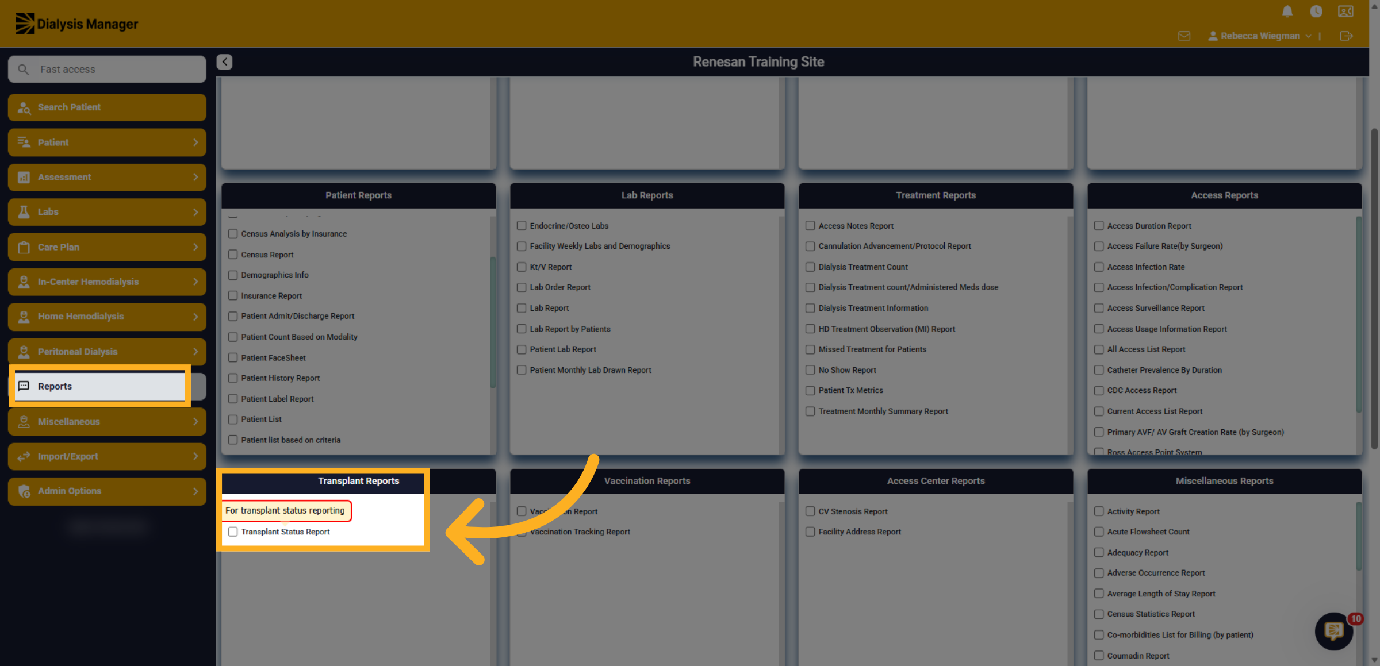This screenshot has width=1380, height=666.
Task: Select the CDC Access Report checkbox
Action: (1099, 390)
